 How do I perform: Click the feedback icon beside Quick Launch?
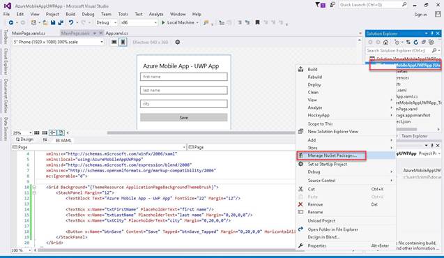(332, 5)
